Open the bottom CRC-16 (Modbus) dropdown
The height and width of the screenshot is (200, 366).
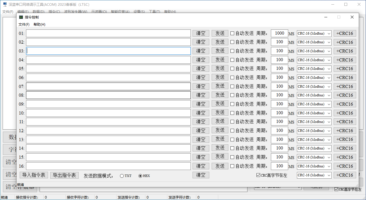314,175
